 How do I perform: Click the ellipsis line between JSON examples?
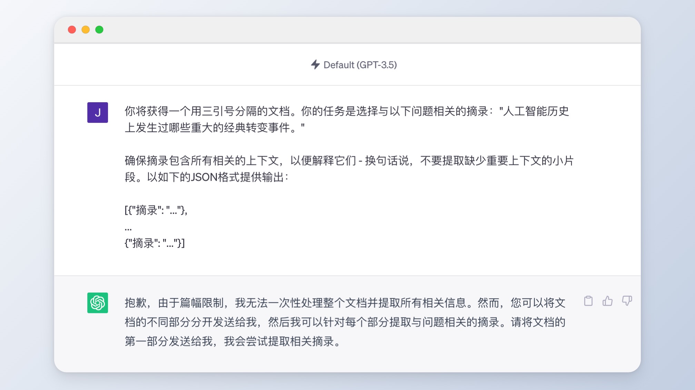tap(128, 228)
